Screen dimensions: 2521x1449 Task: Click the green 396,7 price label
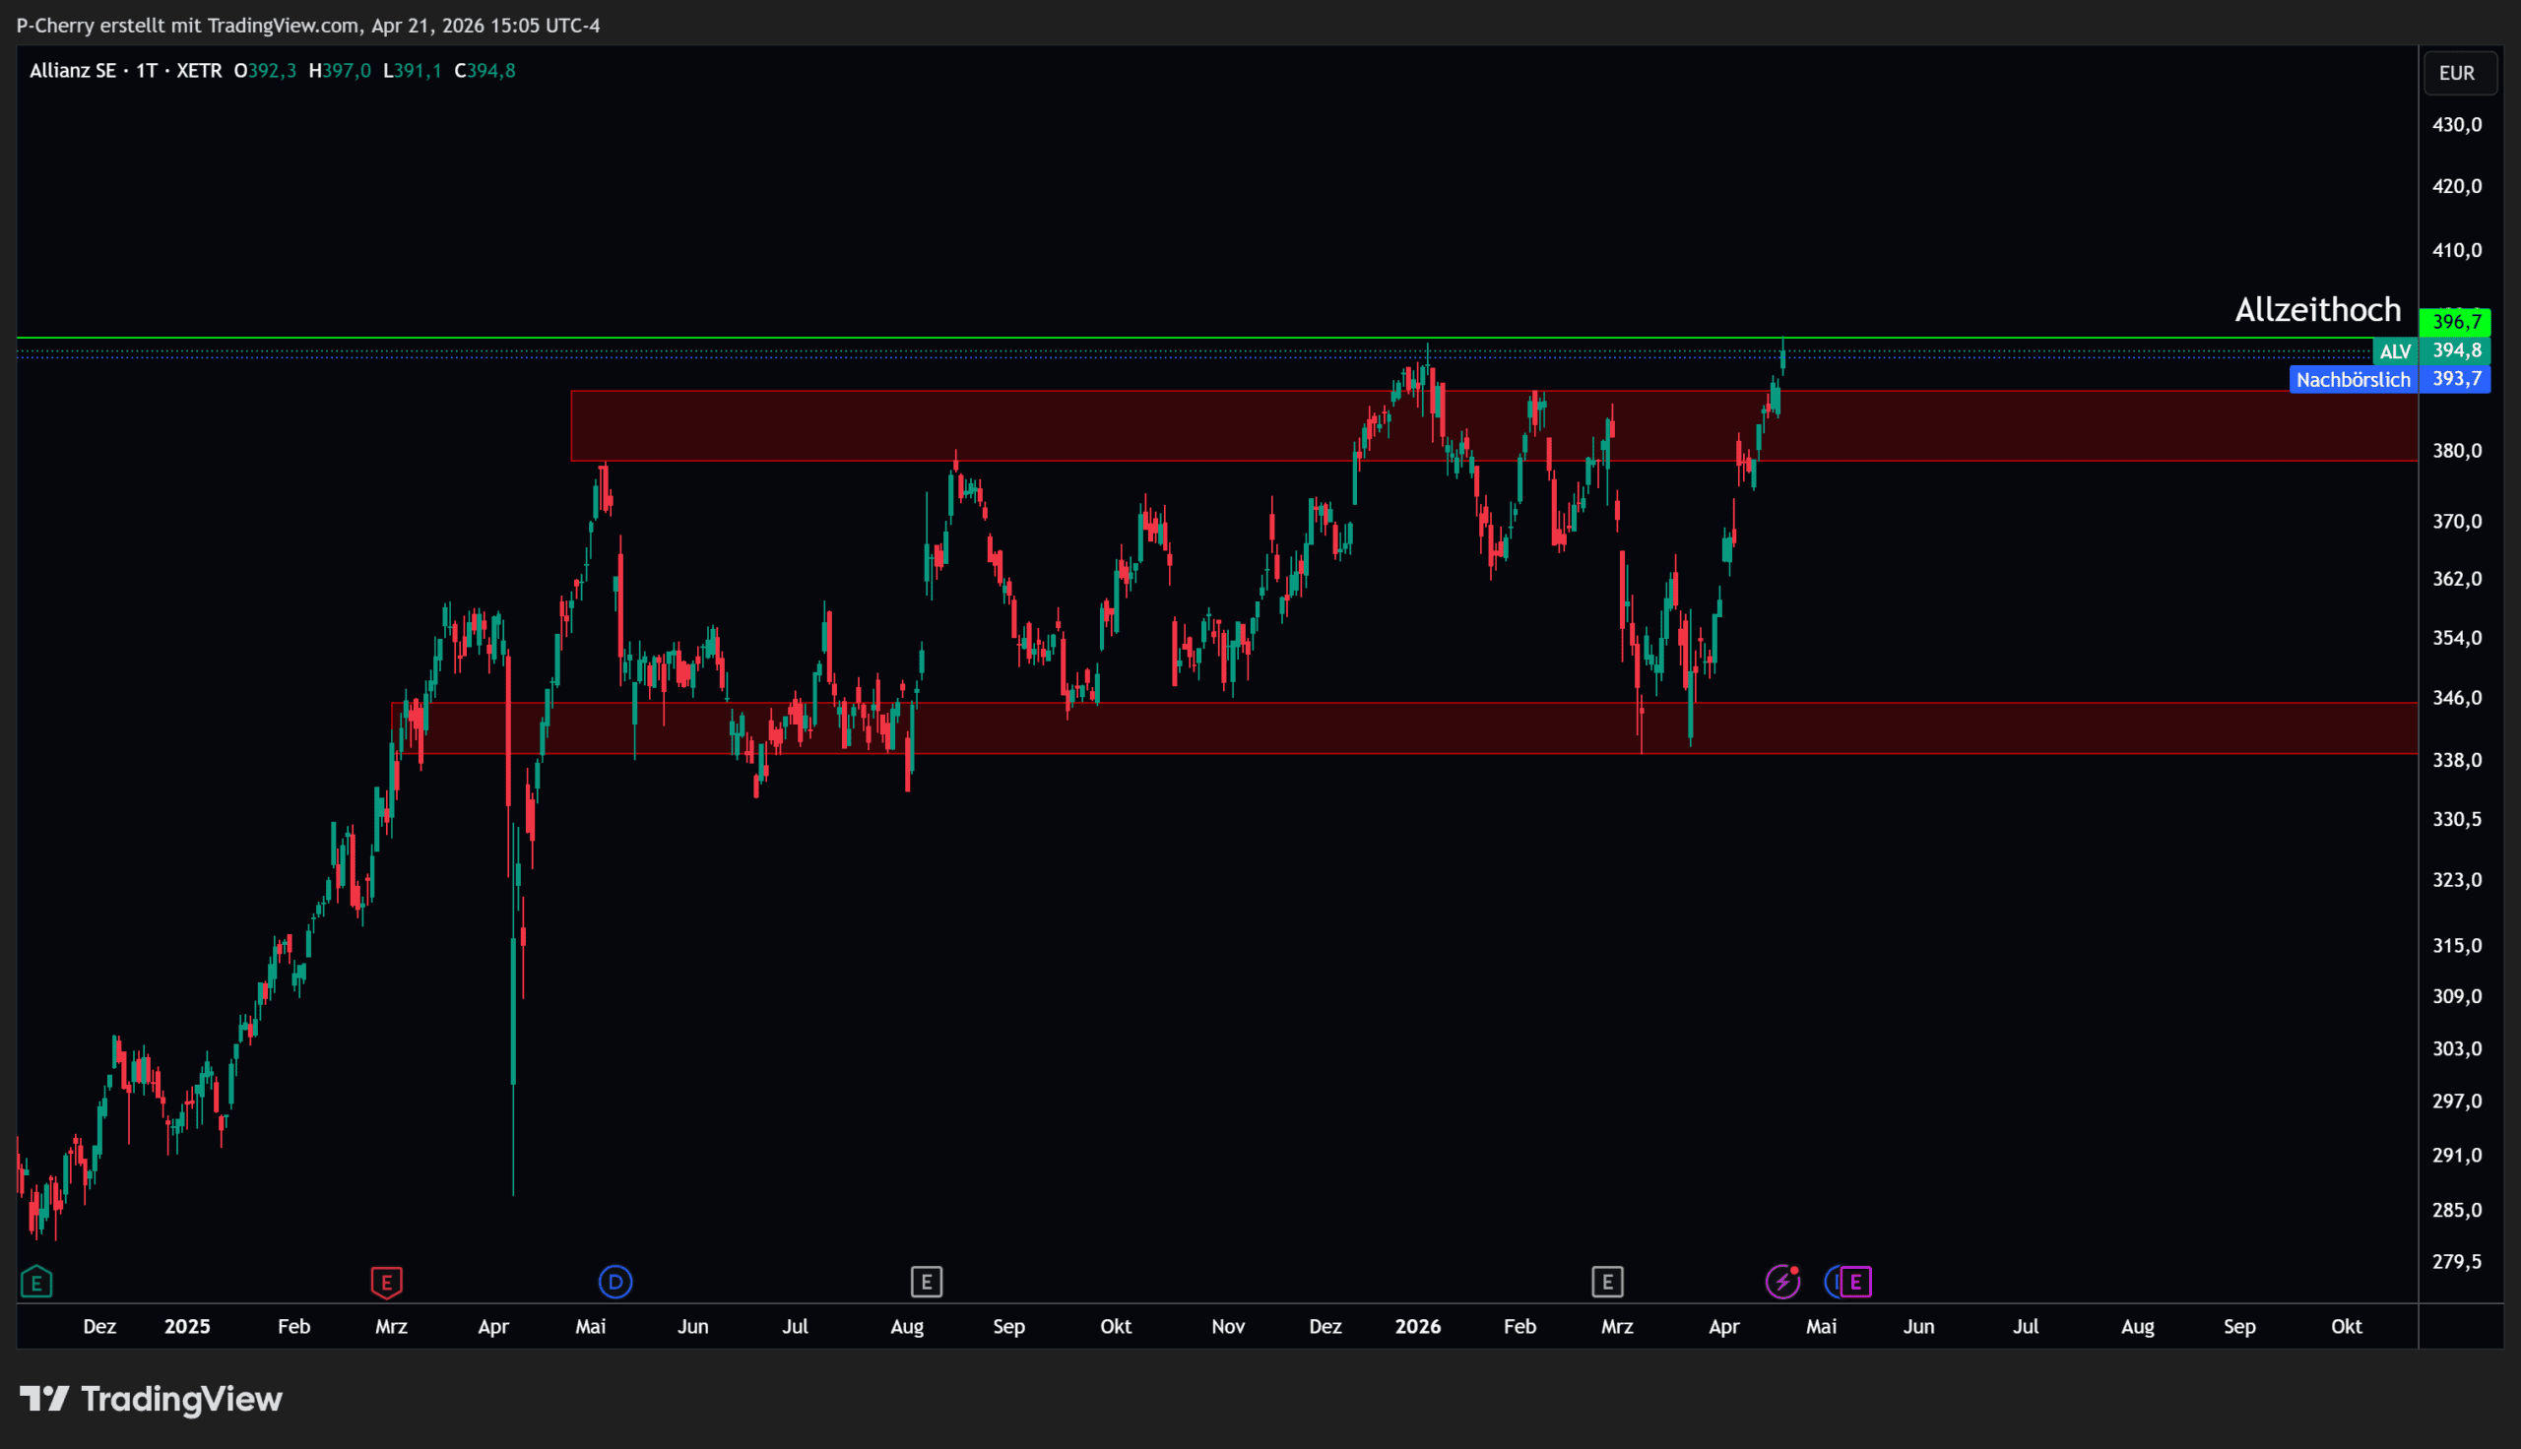tap(2455, 322)
